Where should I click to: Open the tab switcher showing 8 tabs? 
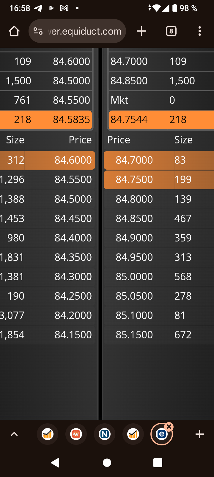pos(171,31)
